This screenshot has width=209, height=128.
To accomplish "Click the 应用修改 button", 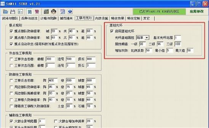I will pos(197,12).
